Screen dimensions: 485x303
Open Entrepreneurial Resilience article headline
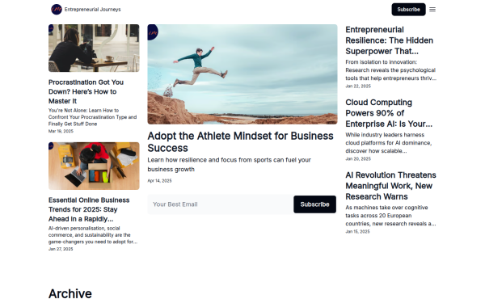pos(389,40)
